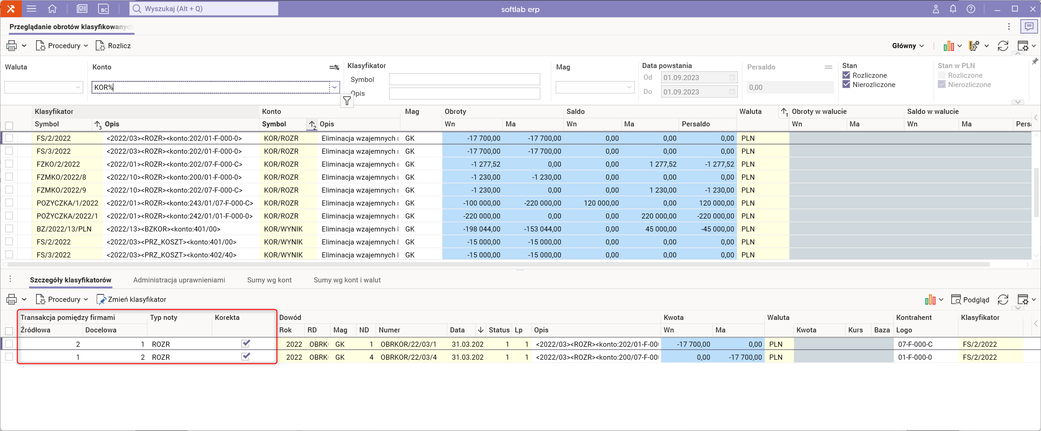The width and height of the screenshot is (1041, 431).
Task: Select row checkbox for FZKO/2/2022
Action: (x=9, y=164)
